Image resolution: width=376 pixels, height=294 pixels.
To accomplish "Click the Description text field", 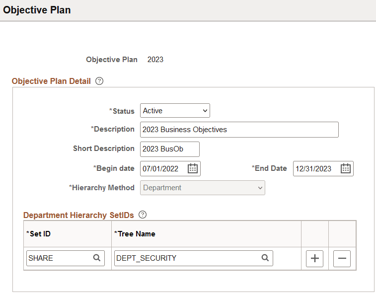I will pyautogui.click(x=239, y=130).
